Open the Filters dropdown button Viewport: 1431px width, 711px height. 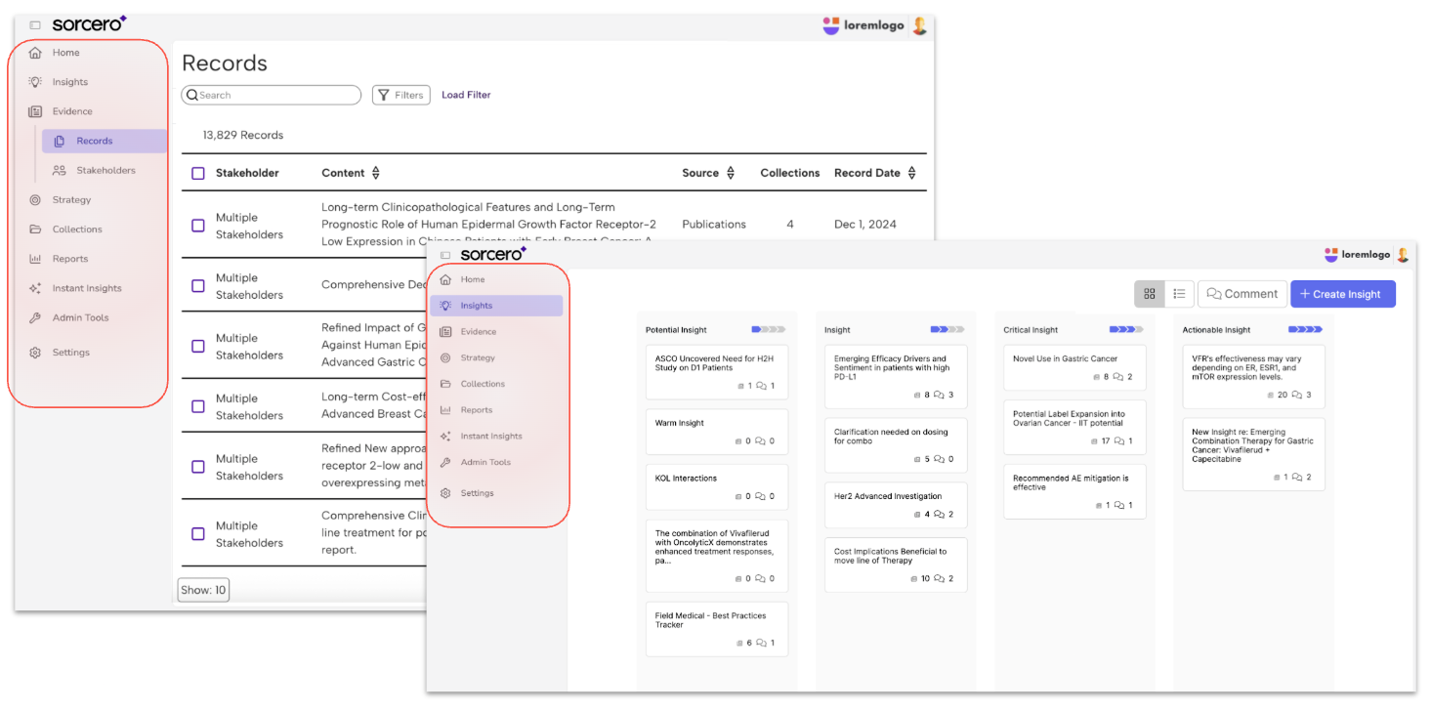click(x=400, y=95)
